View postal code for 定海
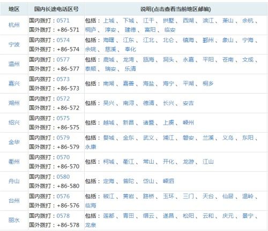The image size is (268, 231). click(109, 181)
